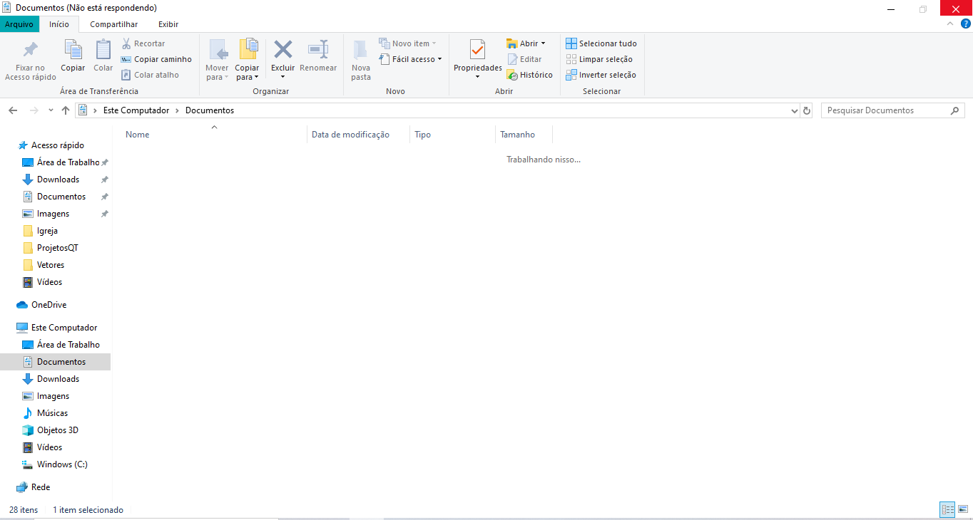Viewport: 973px width, 520px height.
Task: Open the Mover para dropdown
Action: point(217,73)
